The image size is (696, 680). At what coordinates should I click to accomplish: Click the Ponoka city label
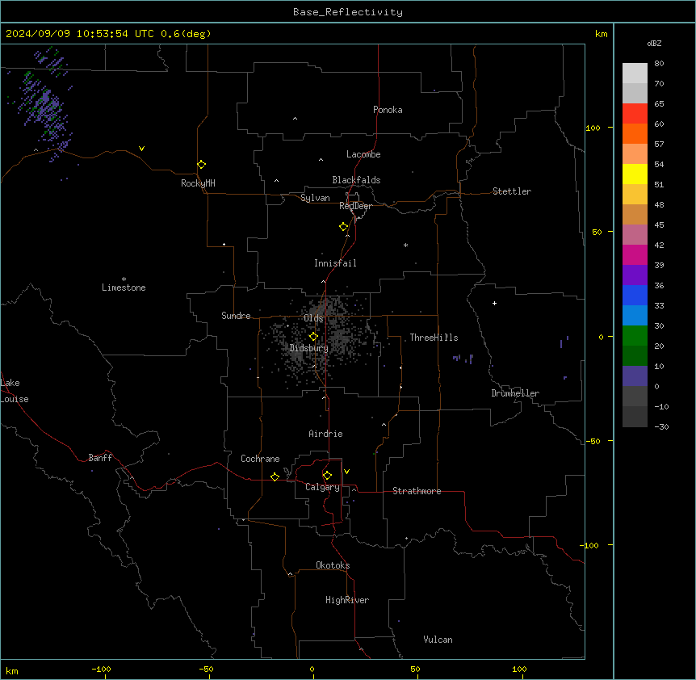coord(388,110)
